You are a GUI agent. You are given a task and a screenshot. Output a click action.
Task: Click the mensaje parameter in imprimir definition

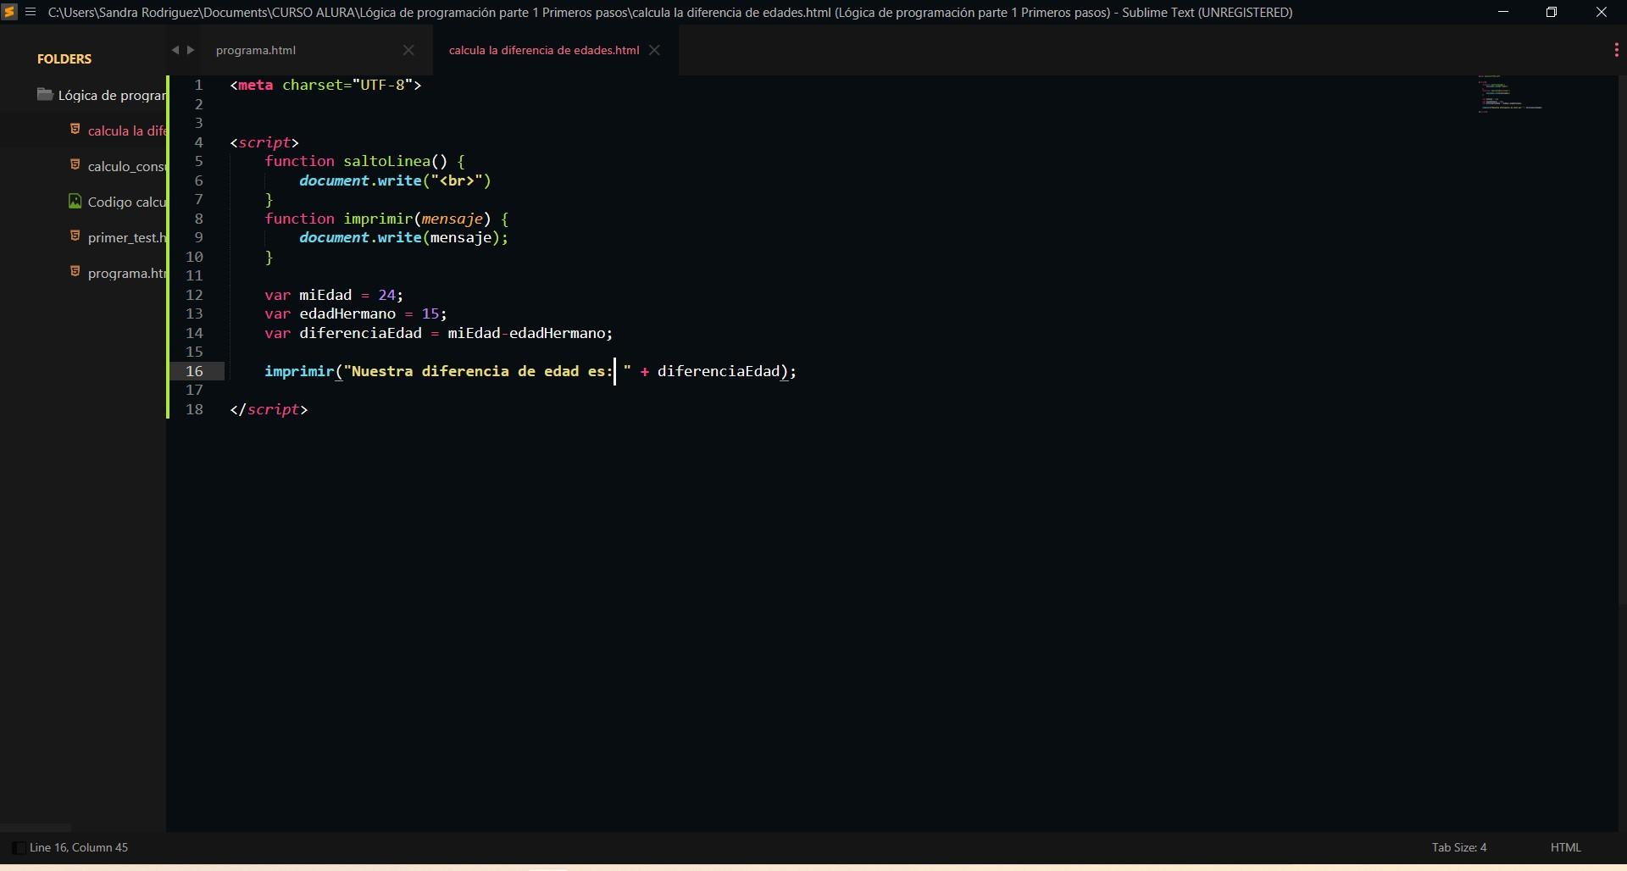click(x=453, y=219)
